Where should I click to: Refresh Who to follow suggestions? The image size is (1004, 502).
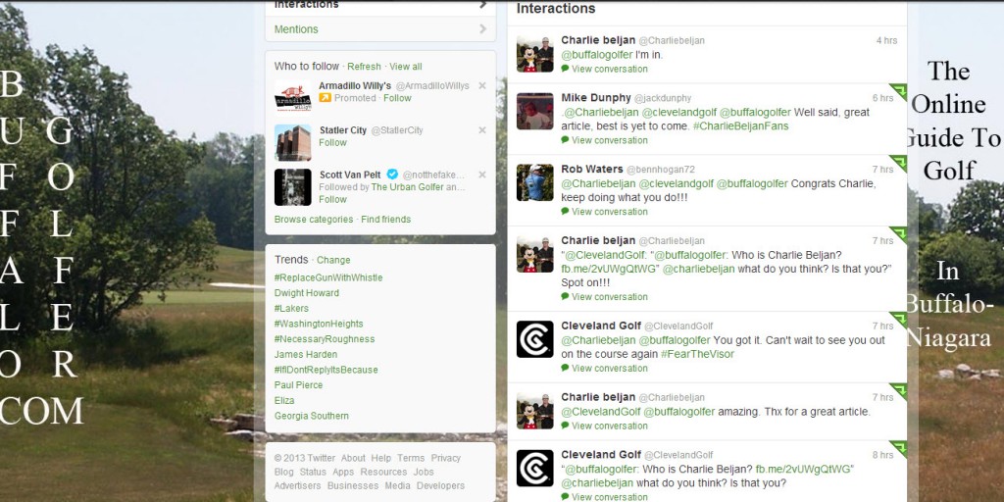(x=365, y=67)
